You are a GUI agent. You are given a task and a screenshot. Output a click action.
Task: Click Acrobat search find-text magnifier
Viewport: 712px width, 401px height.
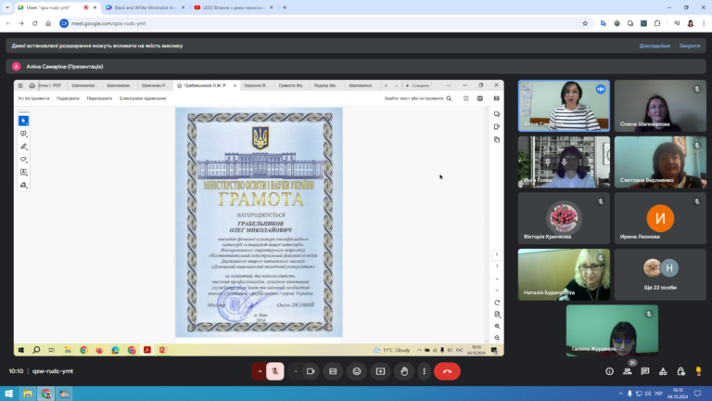449,98
